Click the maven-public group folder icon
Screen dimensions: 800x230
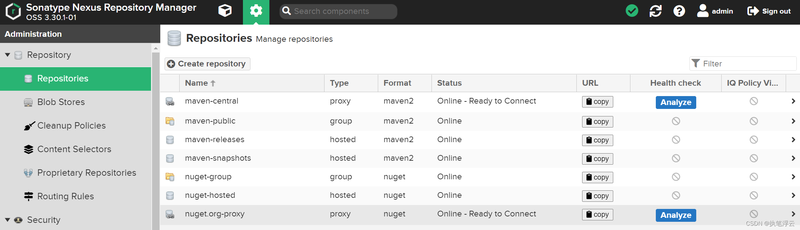pos(170,121)
